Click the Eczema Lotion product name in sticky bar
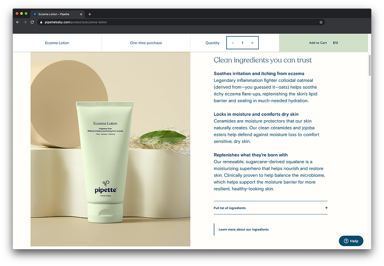 click(57, 43)
